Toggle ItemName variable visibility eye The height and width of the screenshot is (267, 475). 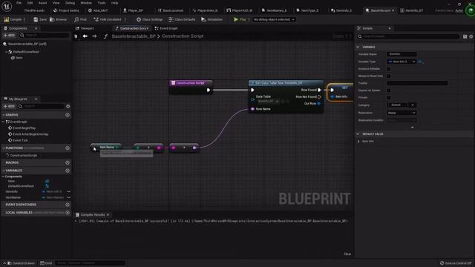pos(69,198)
